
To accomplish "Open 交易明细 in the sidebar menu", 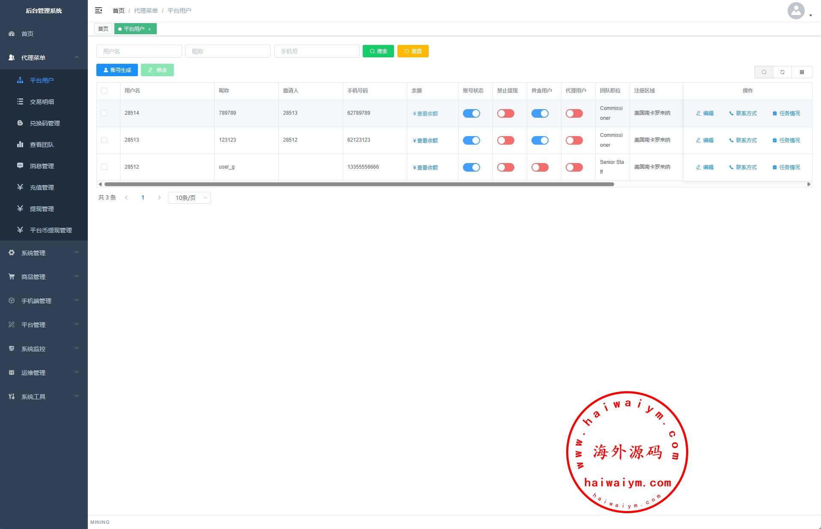I will 42,102.
